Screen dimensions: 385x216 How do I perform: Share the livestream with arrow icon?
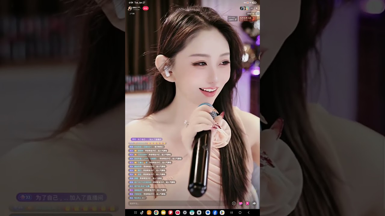click(x=254, y=203)
